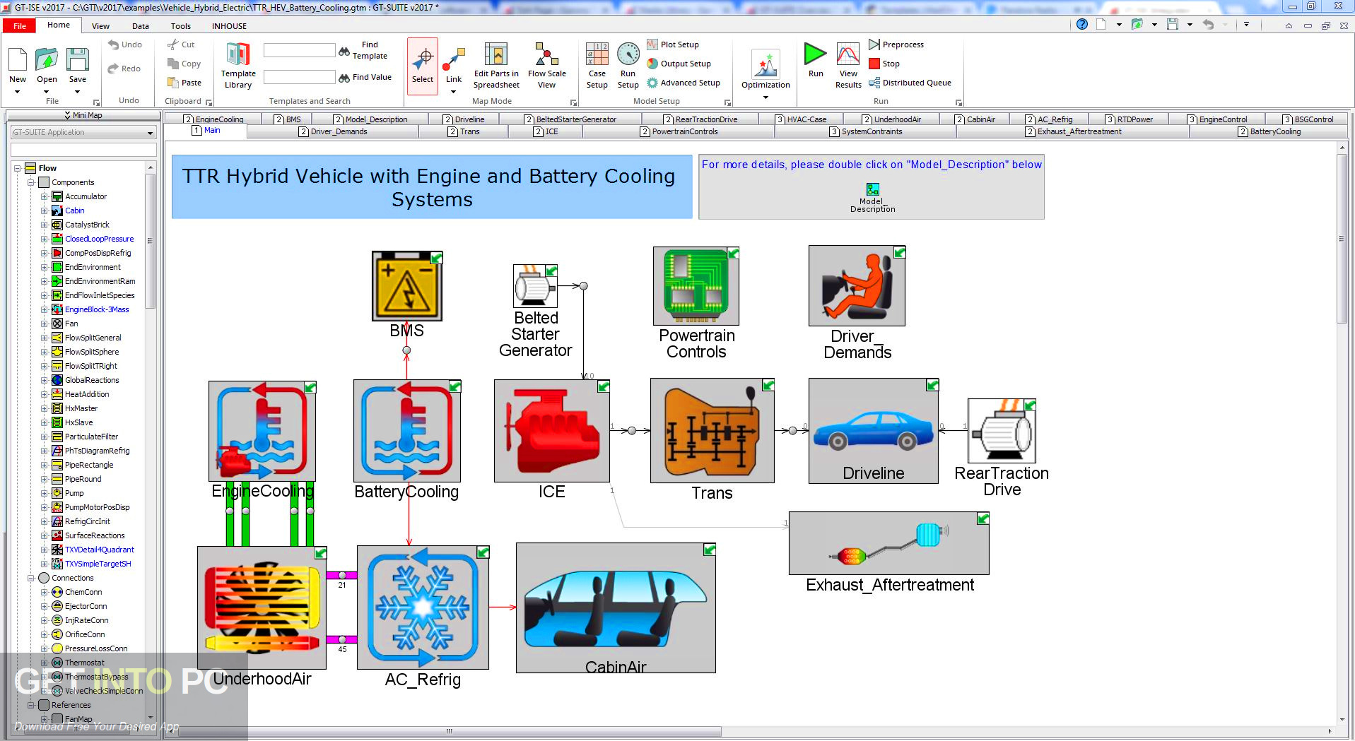Image resolution: width=1355 pixels, height=741 pixels.
Task: Switch to the INHOUSE ribbon tab
Action: (229, 26)
